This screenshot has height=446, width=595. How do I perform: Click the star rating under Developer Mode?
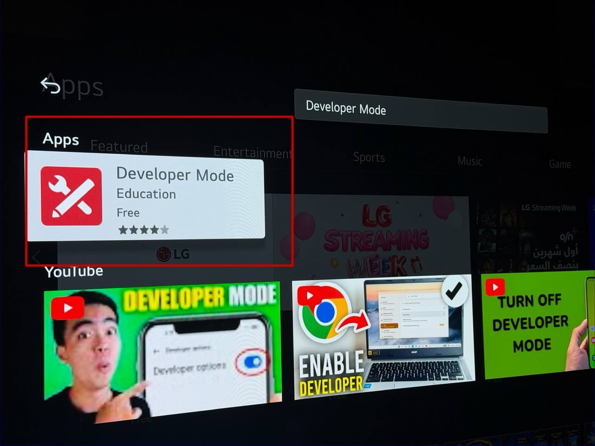pyautogui.click(x=143, y=230)
